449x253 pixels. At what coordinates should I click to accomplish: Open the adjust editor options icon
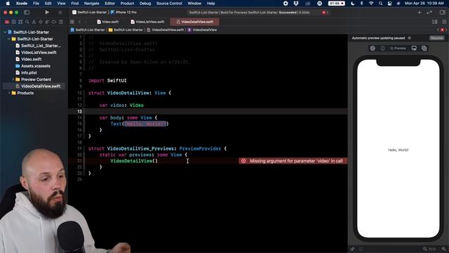(435, 22)
